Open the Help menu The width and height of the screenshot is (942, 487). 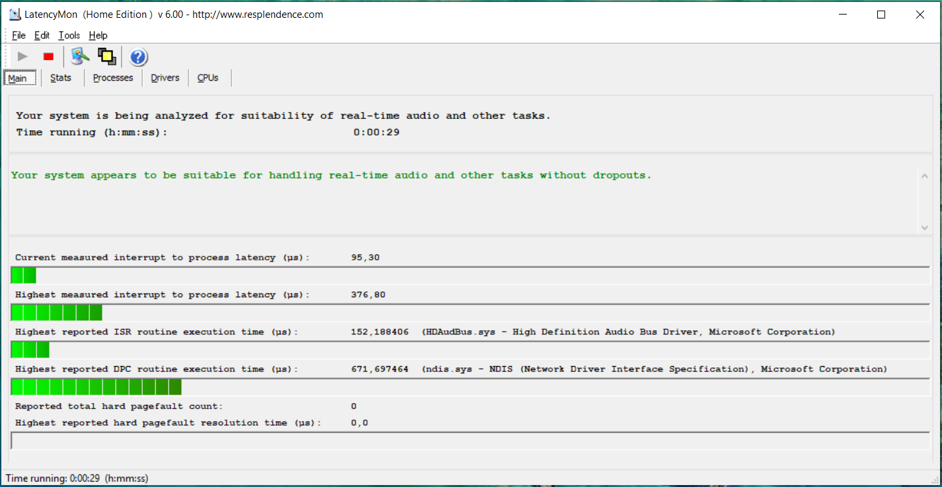98,36
